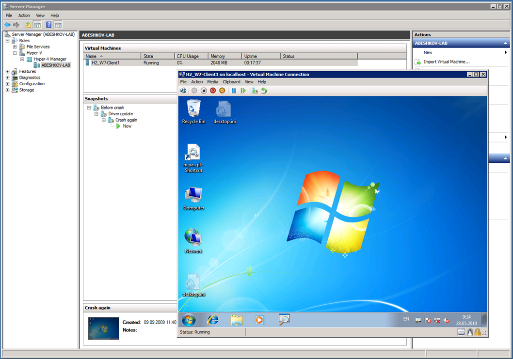Open the Recycle Bin on the VM desktop
The width and height of the screenshot is (513, 359).
click(193, 112)
